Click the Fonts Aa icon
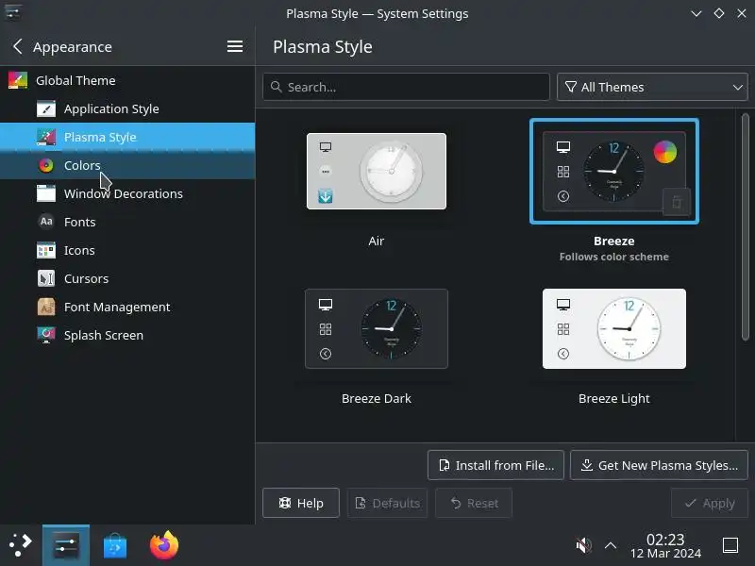The width and height of the screenshot is (755, 566). 46,222
